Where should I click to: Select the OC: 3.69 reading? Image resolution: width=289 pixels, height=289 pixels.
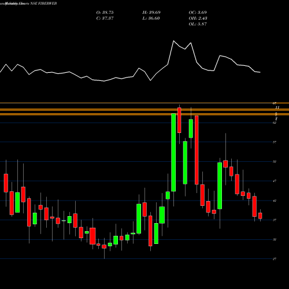tap(198, 13)
